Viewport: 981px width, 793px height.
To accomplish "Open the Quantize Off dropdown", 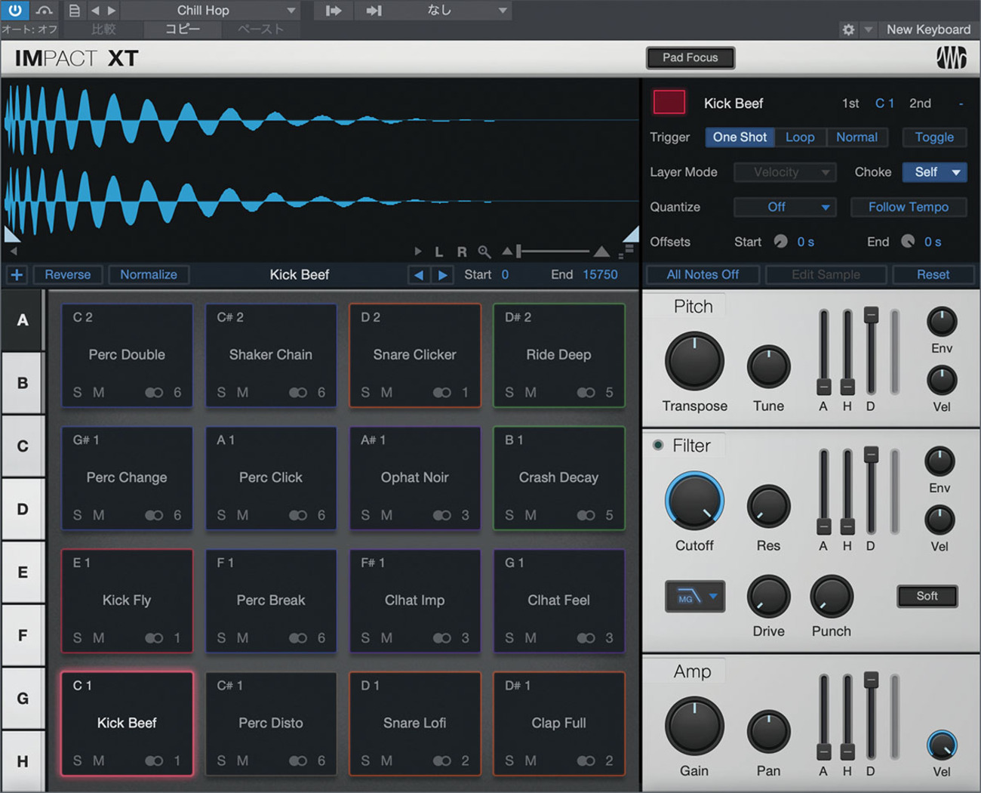I will [785, 207].
